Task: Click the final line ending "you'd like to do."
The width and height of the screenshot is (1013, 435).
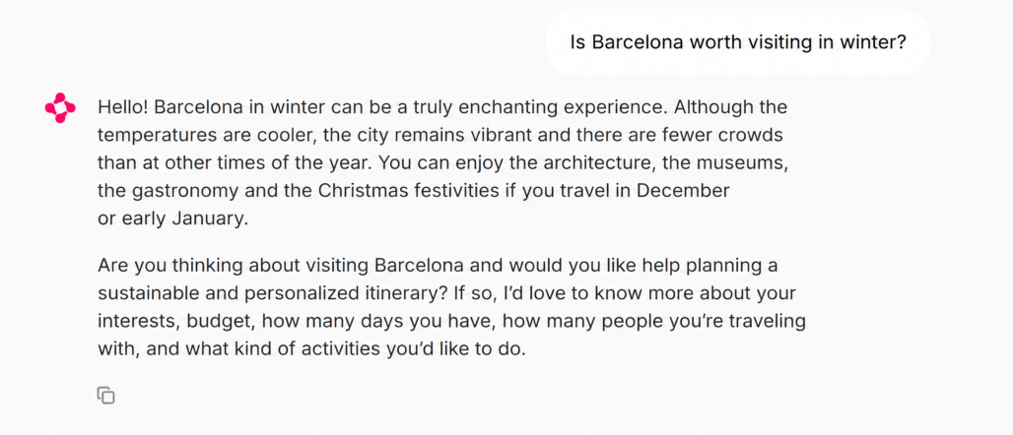Action: (312, 349)
